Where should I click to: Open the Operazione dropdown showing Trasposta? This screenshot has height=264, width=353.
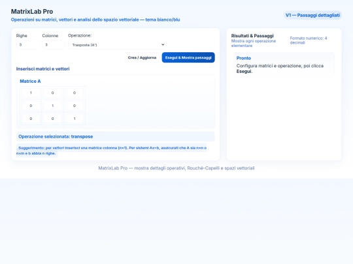[x=116, y=45]
